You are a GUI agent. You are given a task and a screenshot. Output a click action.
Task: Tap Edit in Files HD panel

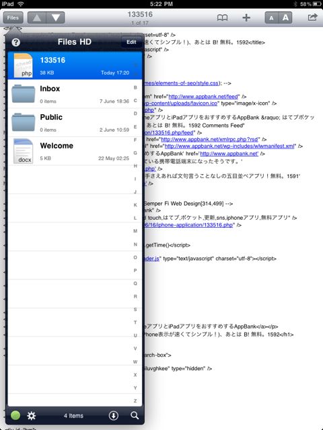[131, 42]
